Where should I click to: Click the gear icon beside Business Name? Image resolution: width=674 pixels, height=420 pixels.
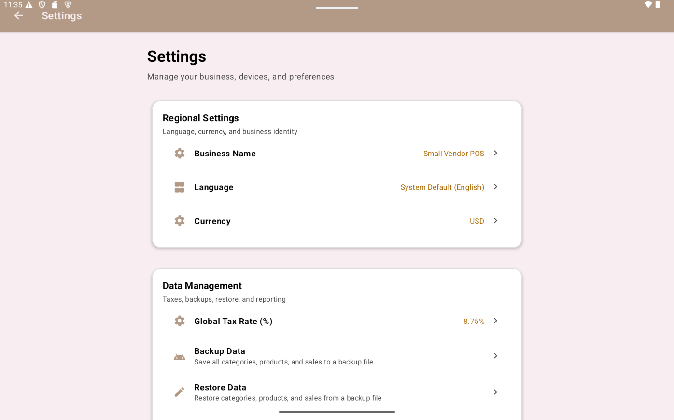point(180,153)
